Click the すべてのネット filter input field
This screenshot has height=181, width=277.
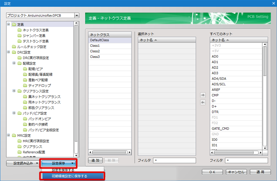coord(247,160)
